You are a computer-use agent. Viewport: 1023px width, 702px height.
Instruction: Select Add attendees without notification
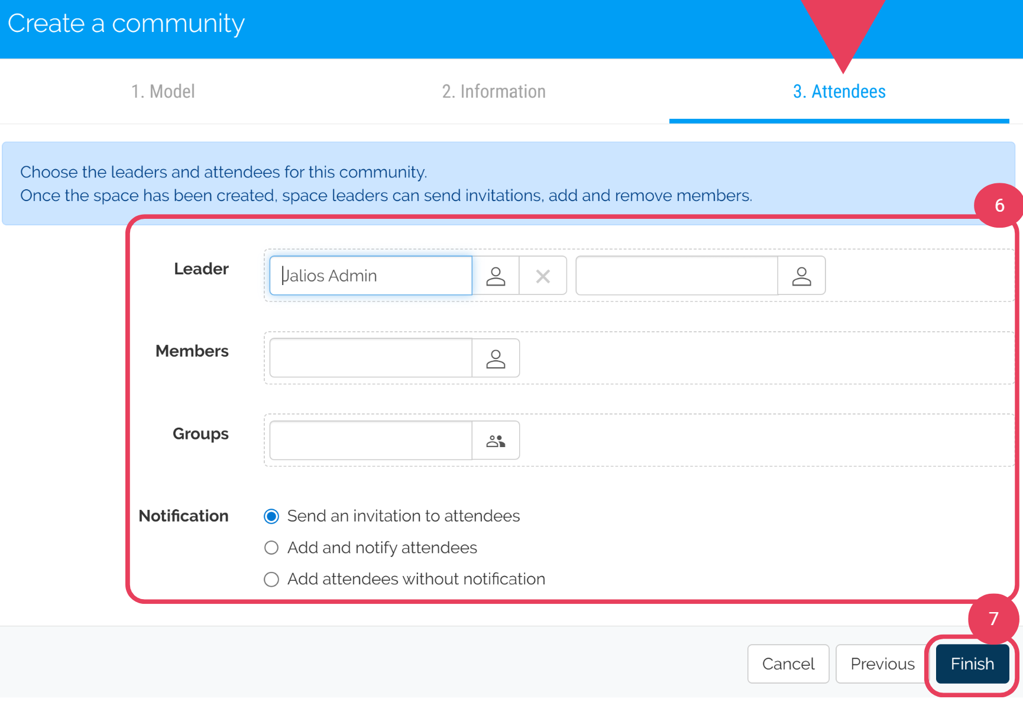pos(271,579)
